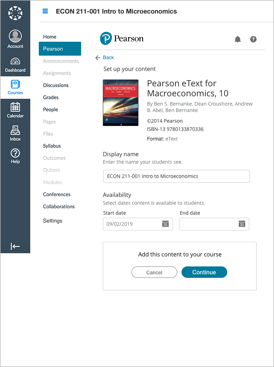
Task: Click the back arrow icon
Action: click(98, 57)
